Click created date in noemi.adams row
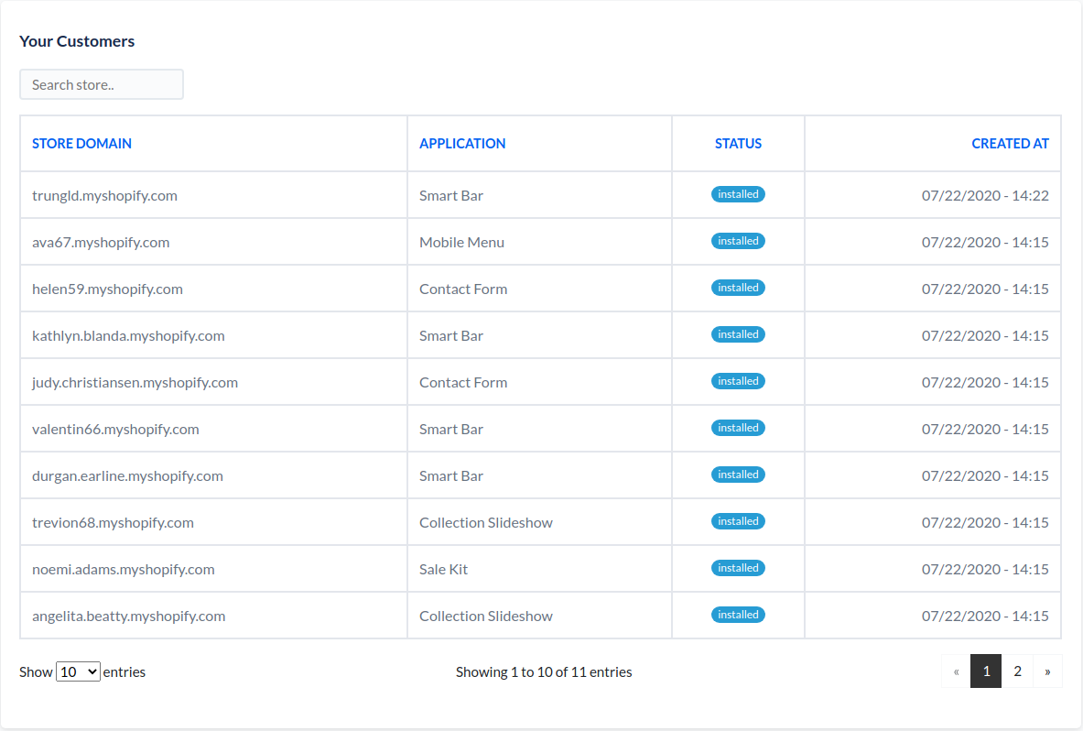This screenshot has height=731, width=1083. (x=985, y=570)
